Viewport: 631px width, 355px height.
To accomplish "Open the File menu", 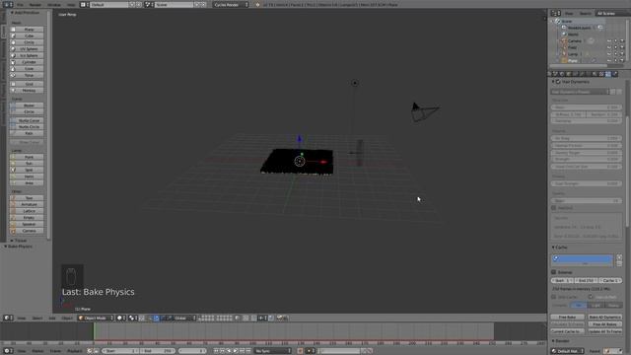I will (20, 5).
